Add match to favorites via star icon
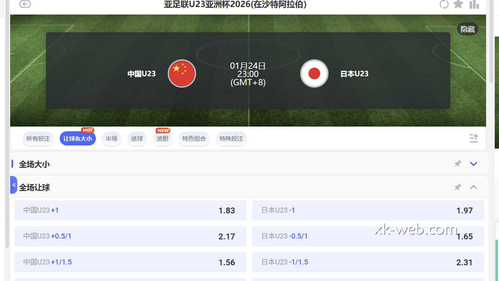 tap(458, 4)
